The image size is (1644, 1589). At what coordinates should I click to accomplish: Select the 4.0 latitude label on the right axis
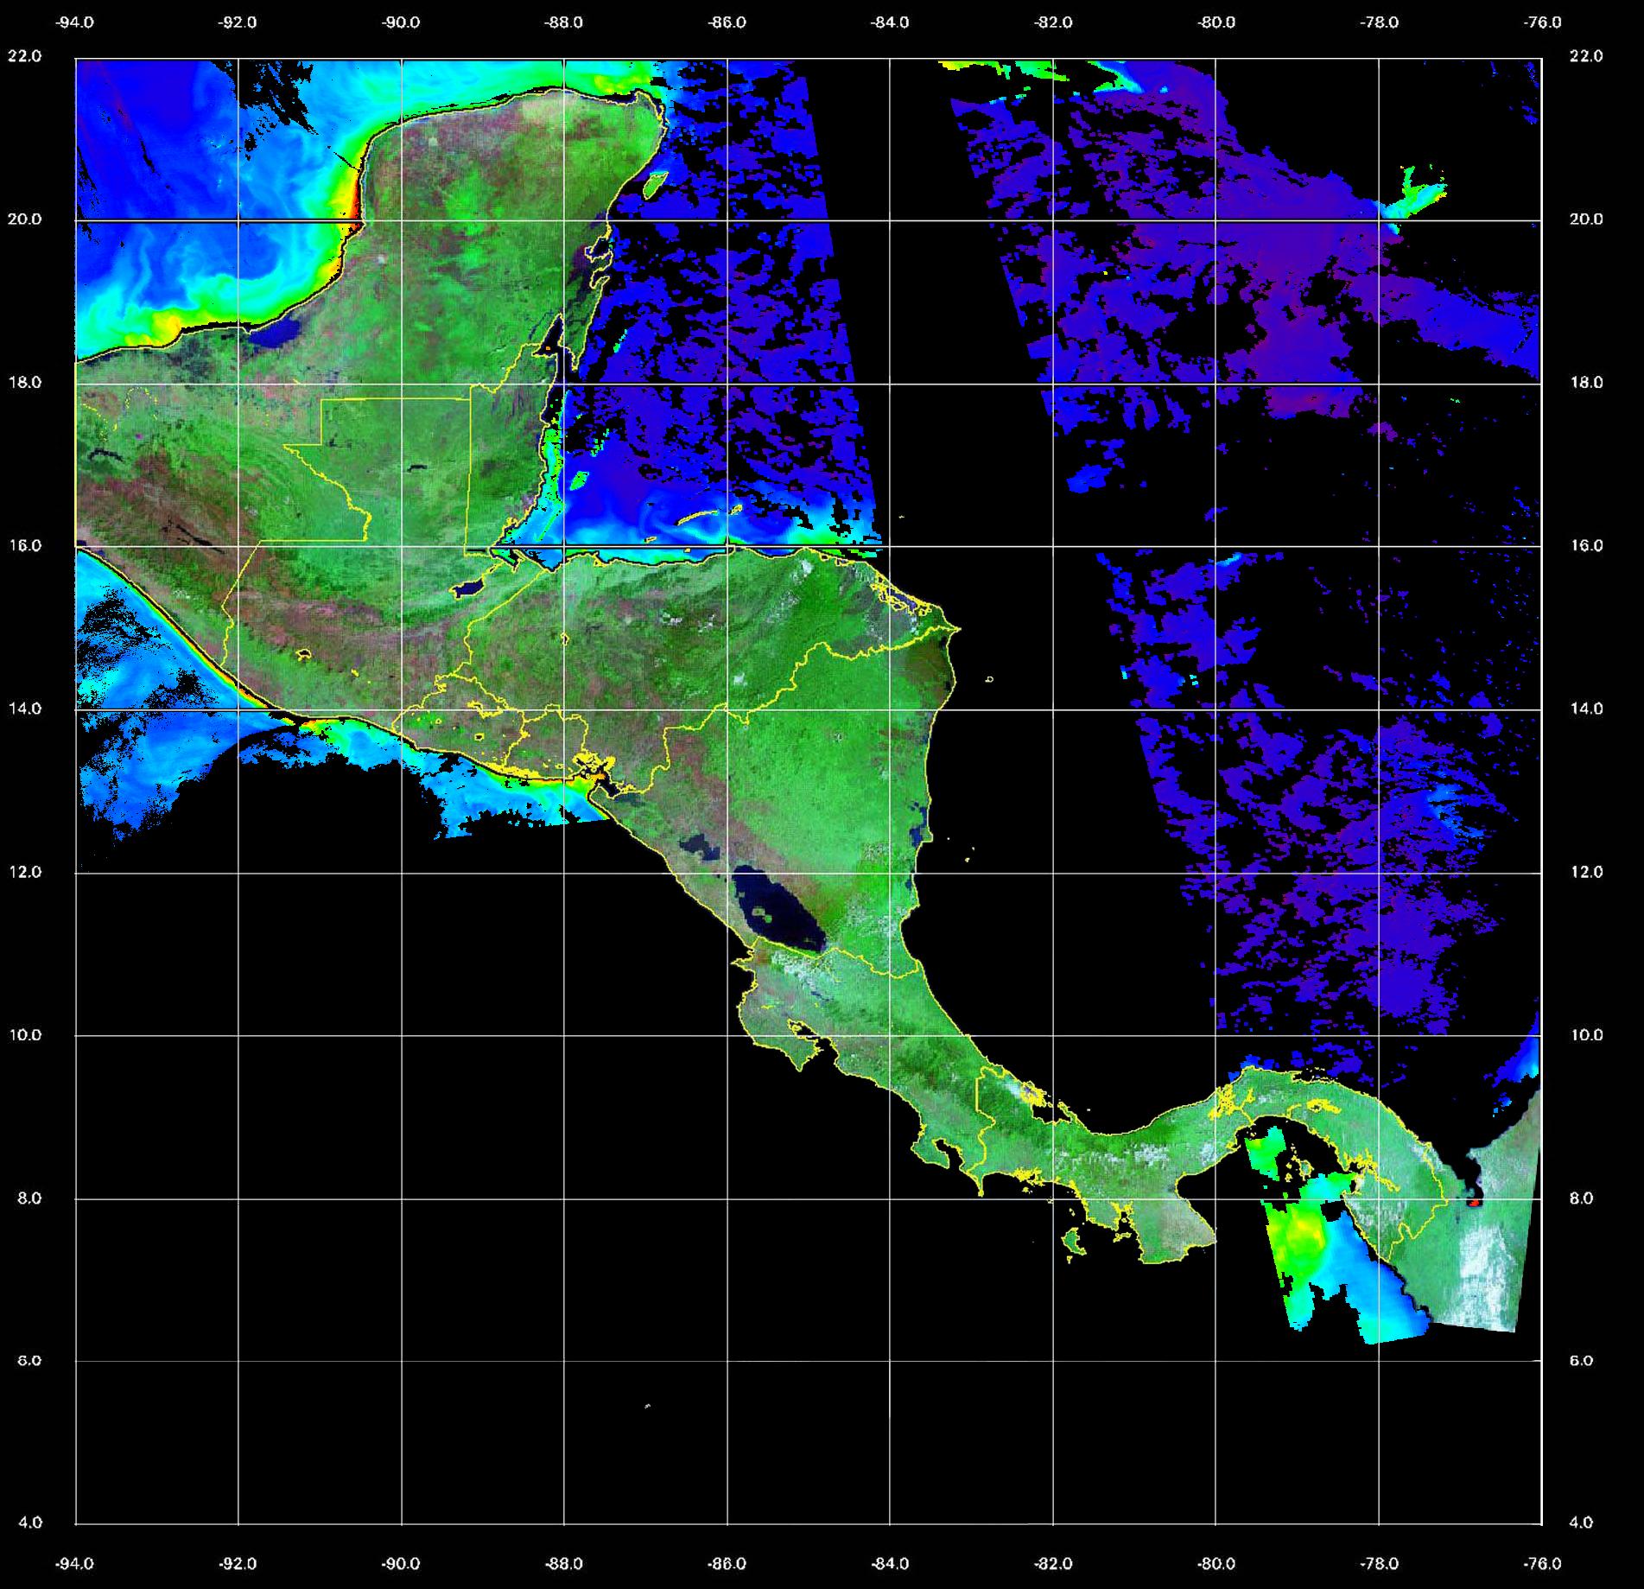pyautogui.click(x=1580, y=1523)
